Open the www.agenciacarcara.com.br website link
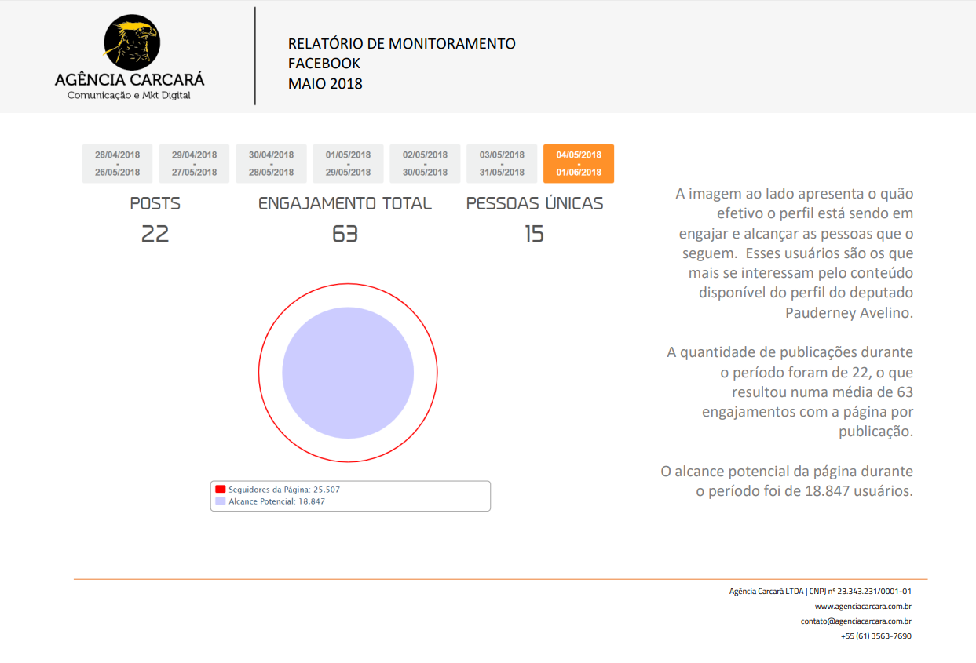Image resolution: width=976 pixels, height=663 pixels. coord(863,607)
